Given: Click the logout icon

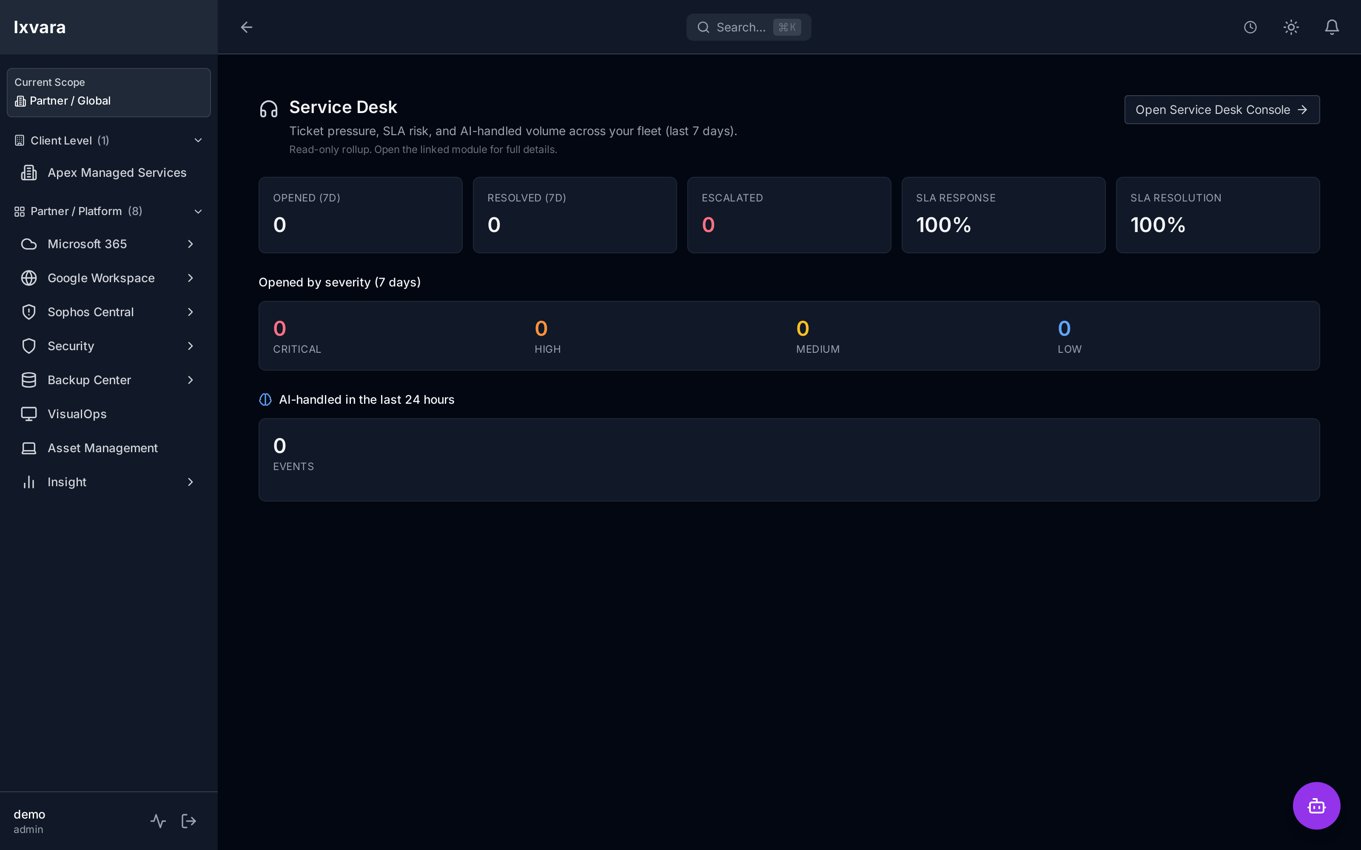Looking at the screenshot, I should [188, 821].
